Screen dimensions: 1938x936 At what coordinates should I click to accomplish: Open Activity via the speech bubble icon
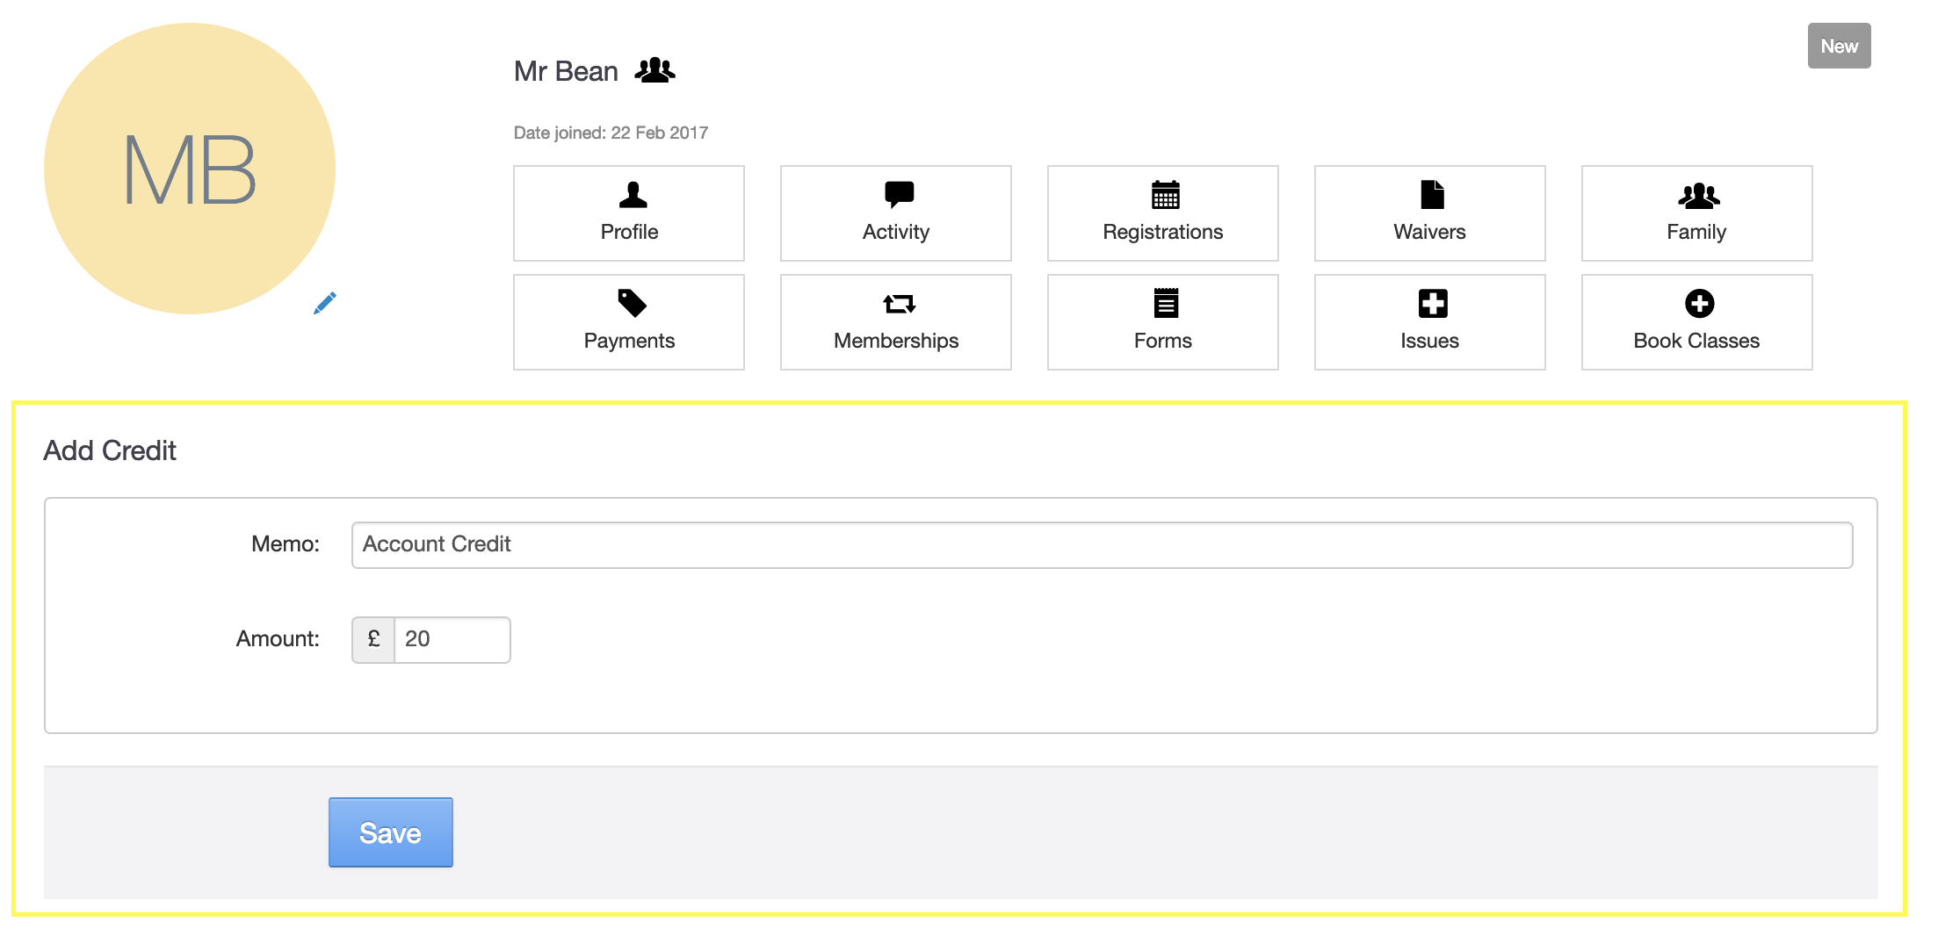899,195
